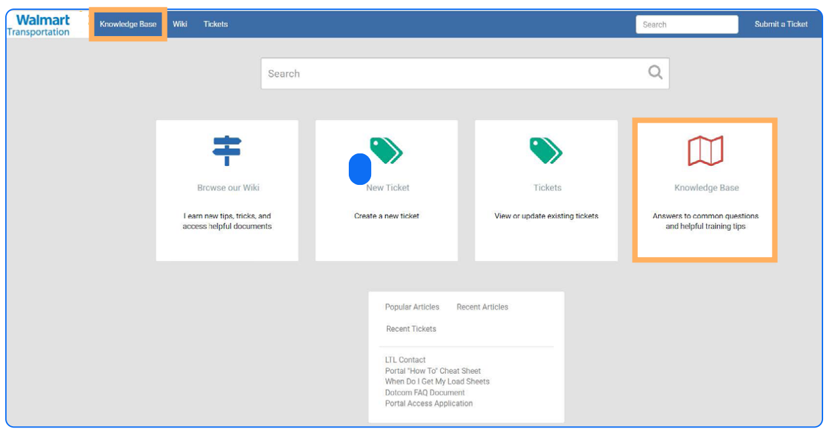Click the green tag icon above New Ticket
This screenshot has height=438, width=829.
click(x=386, y=150)
